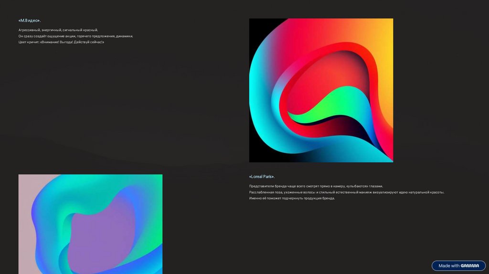489x274 pixels.
Task: Click the line starting «Расслабленная поза»
Action: 347,192
